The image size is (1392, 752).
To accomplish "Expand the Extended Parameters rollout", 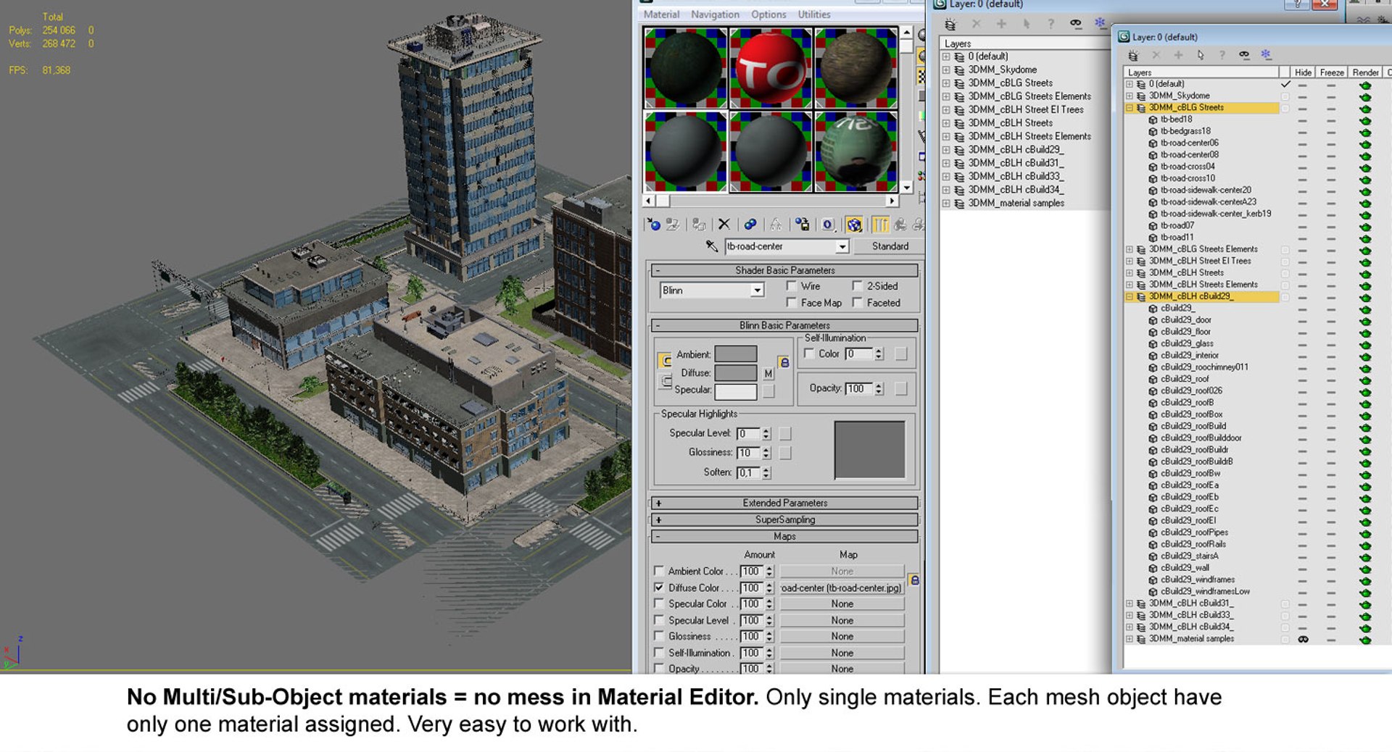I will [x=784, y=503].
